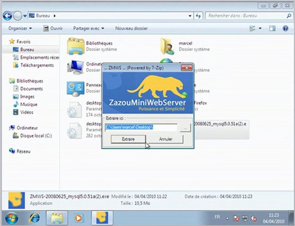Launch Internet Explorer from taskbar

coord(35,218)
